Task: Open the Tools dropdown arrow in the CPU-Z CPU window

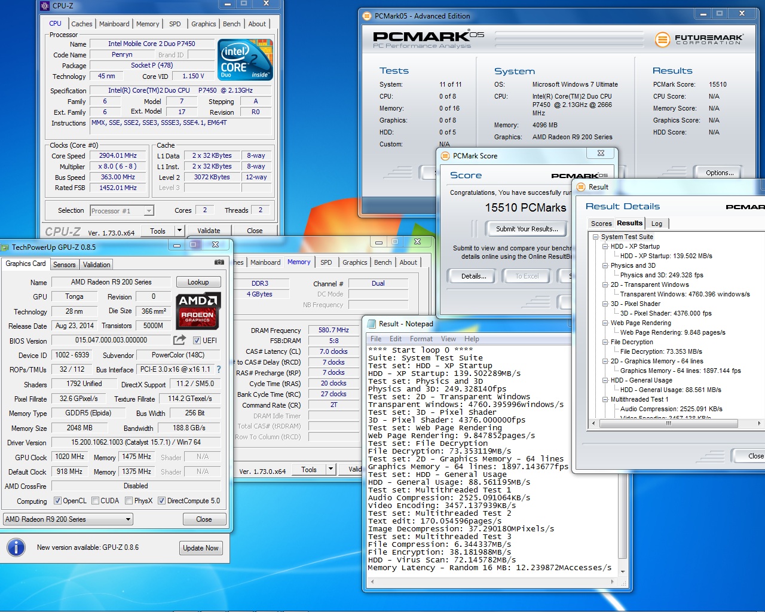Action: click(x=179, y=231)
